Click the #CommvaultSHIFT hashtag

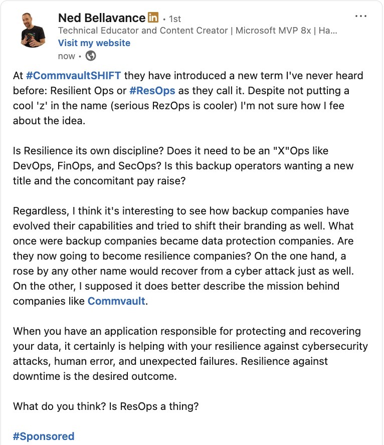tap(73, 76)
